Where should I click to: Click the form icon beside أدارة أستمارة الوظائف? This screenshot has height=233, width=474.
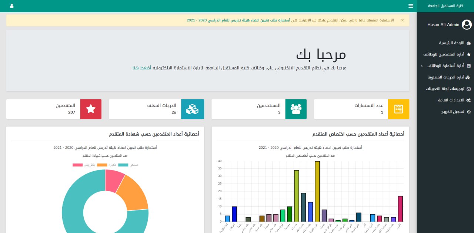click(x=469, y=66)
